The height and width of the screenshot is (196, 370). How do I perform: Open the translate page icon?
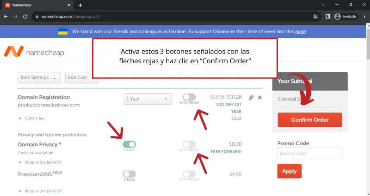pos(315,17)
